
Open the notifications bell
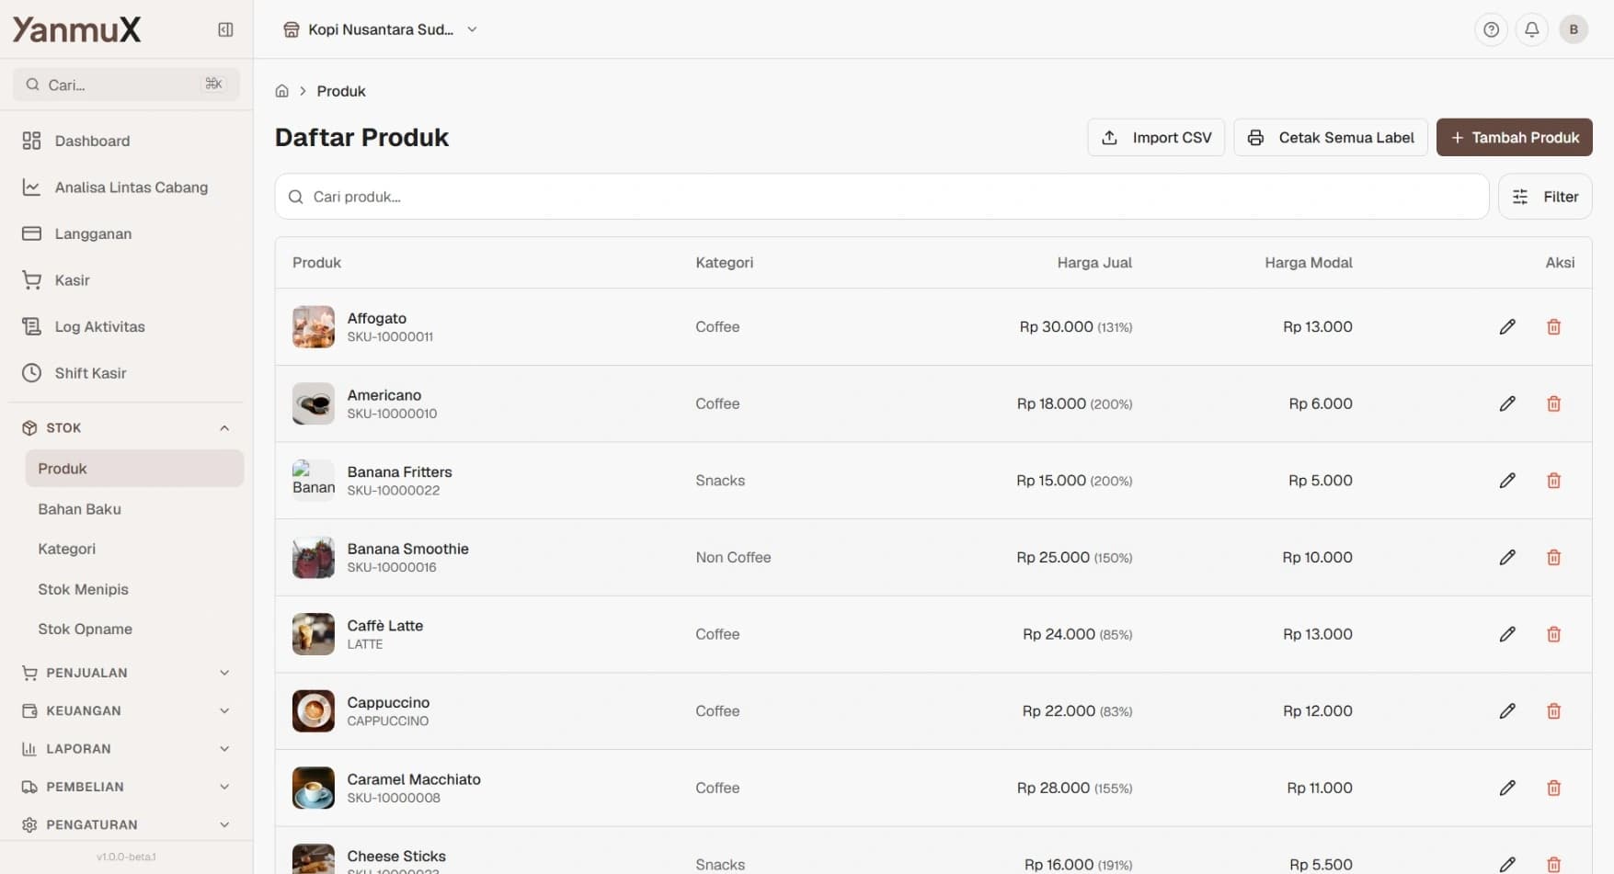(x=1531, y=29)
